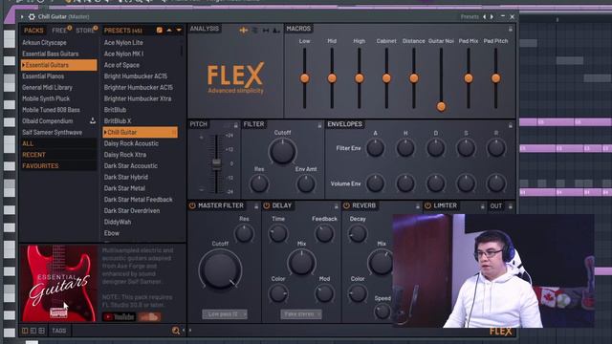Toggle the Filter section lock icon
612x344 pixels.
[319, 125]
